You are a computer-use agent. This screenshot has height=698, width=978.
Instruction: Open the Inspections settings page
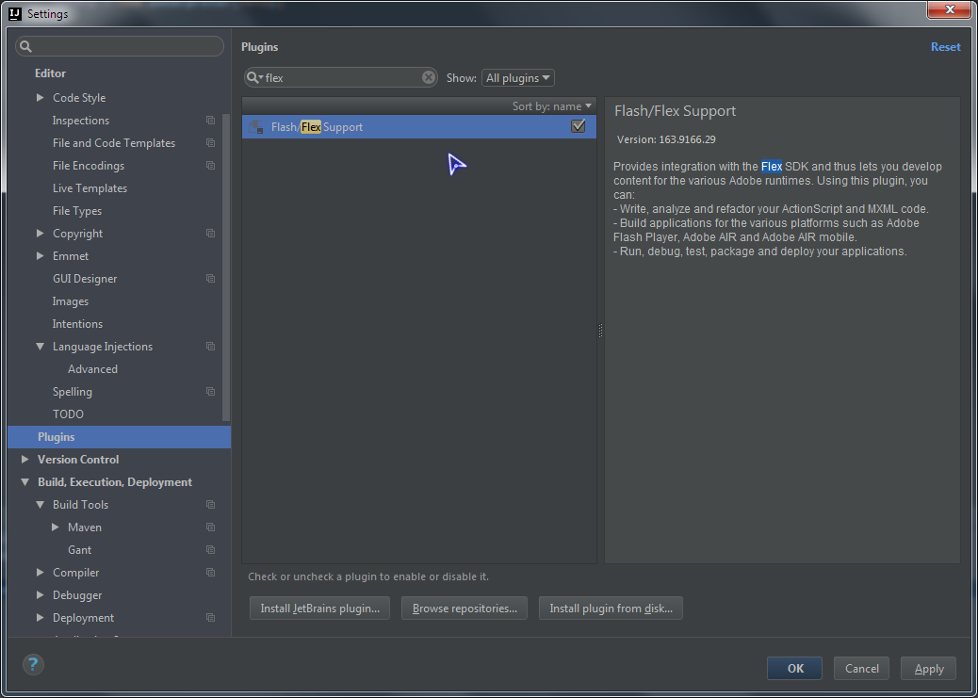81,121
